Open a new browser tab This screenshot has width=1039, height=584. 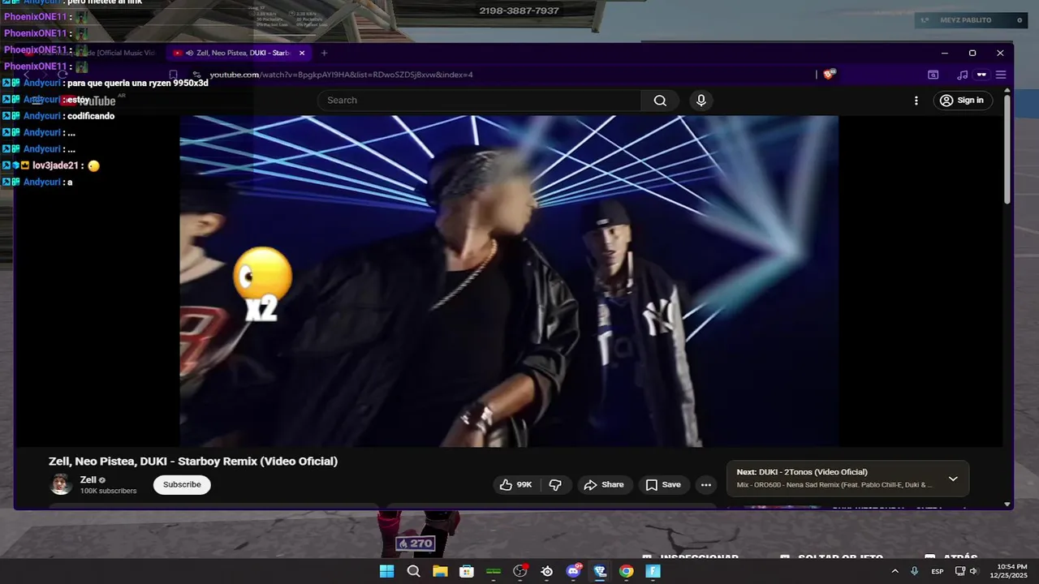coord(324,53)
